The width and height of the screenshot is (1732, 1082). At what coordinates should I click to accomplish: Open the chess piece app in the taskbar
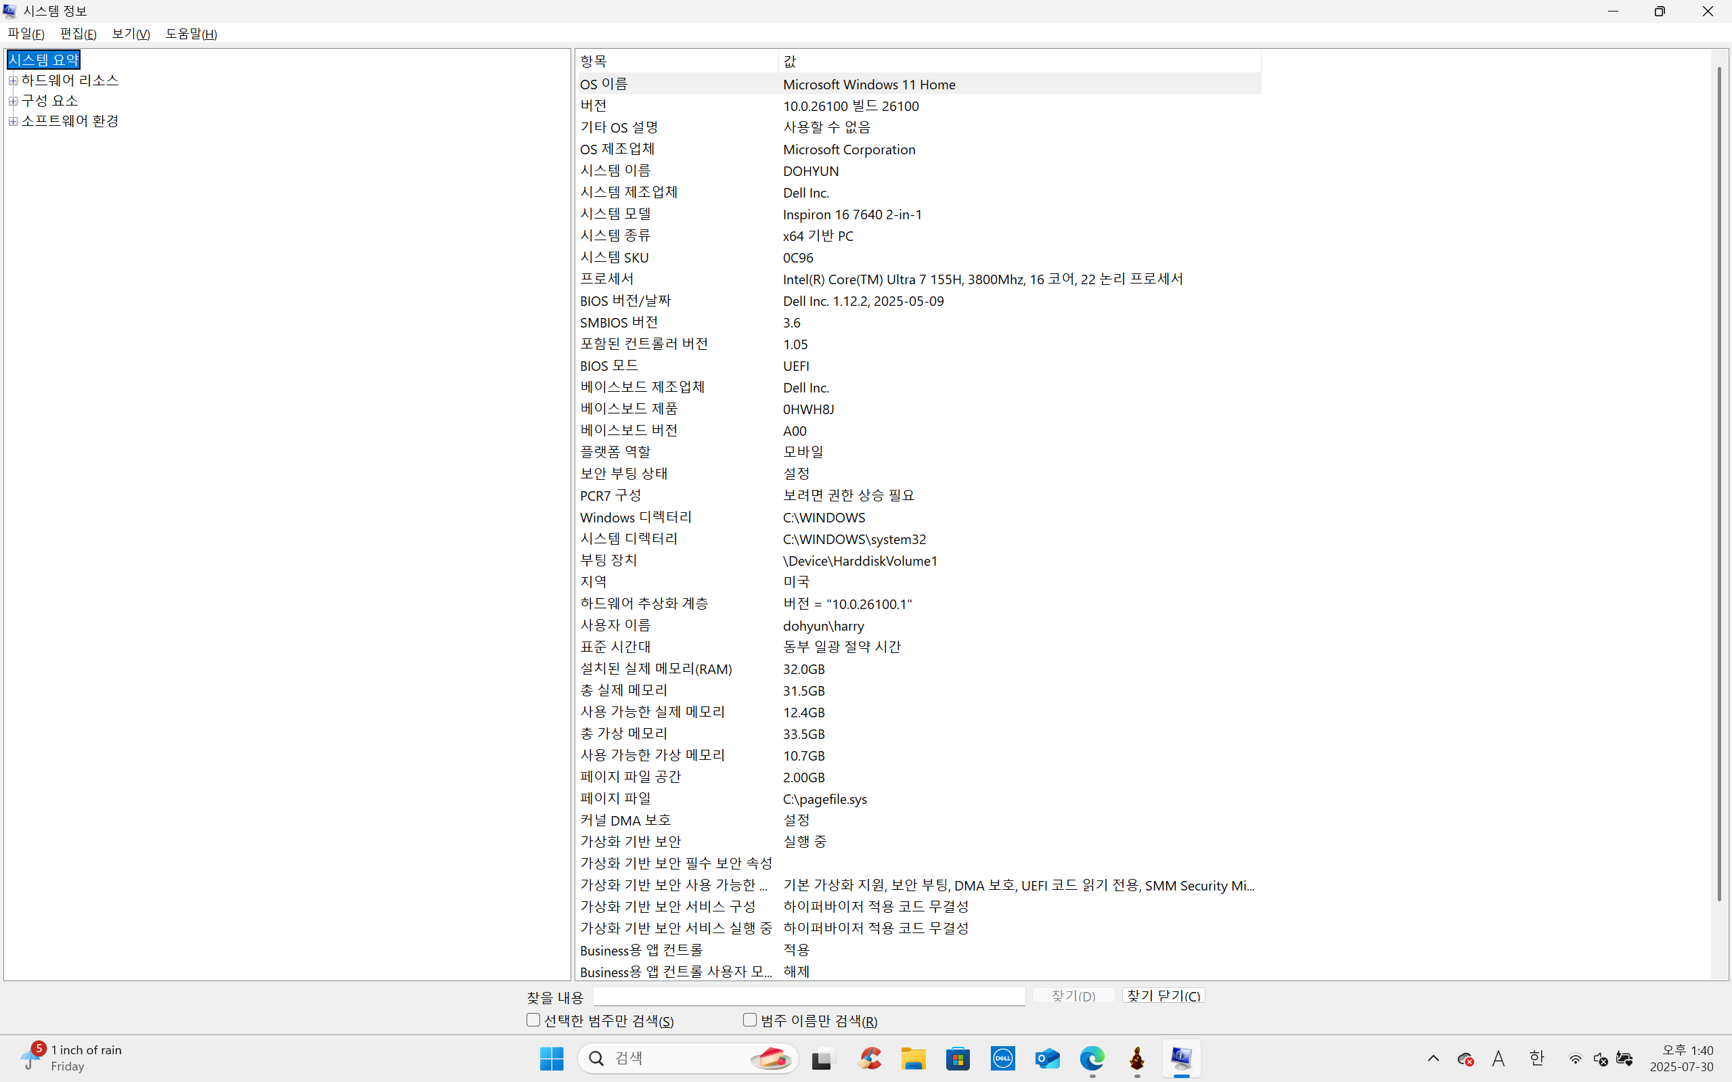(1137, 1058)
